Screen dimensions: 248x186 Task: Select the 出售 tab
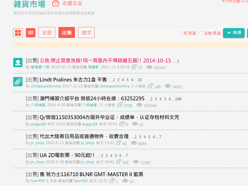67,33
